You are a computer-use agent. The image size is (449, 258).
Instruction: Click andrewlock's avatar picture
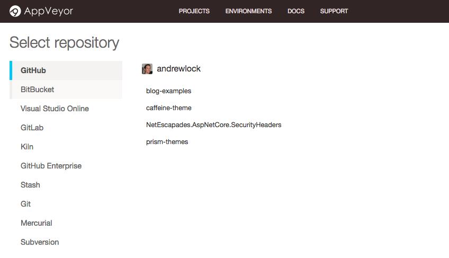point(147,69)
